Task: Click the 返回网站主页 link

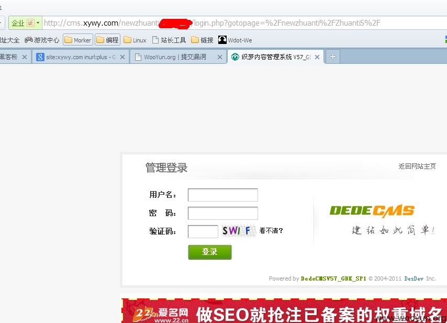Action: 417,166
